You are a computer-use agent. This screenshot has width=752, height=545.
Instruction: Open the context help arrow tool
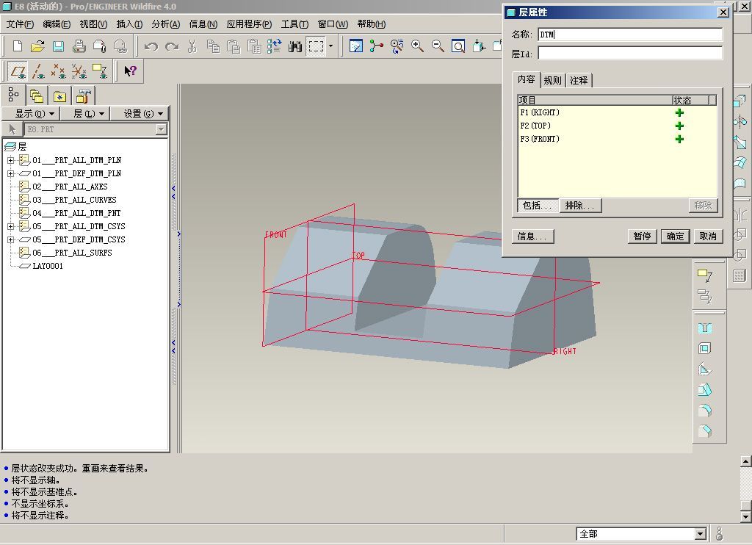coord(130,71)
